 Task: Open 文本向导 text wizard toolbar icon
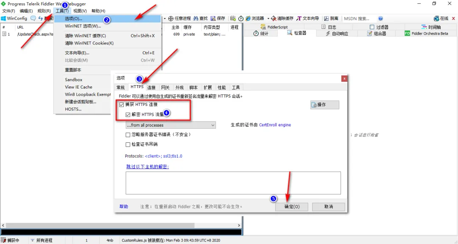(307, 18)
